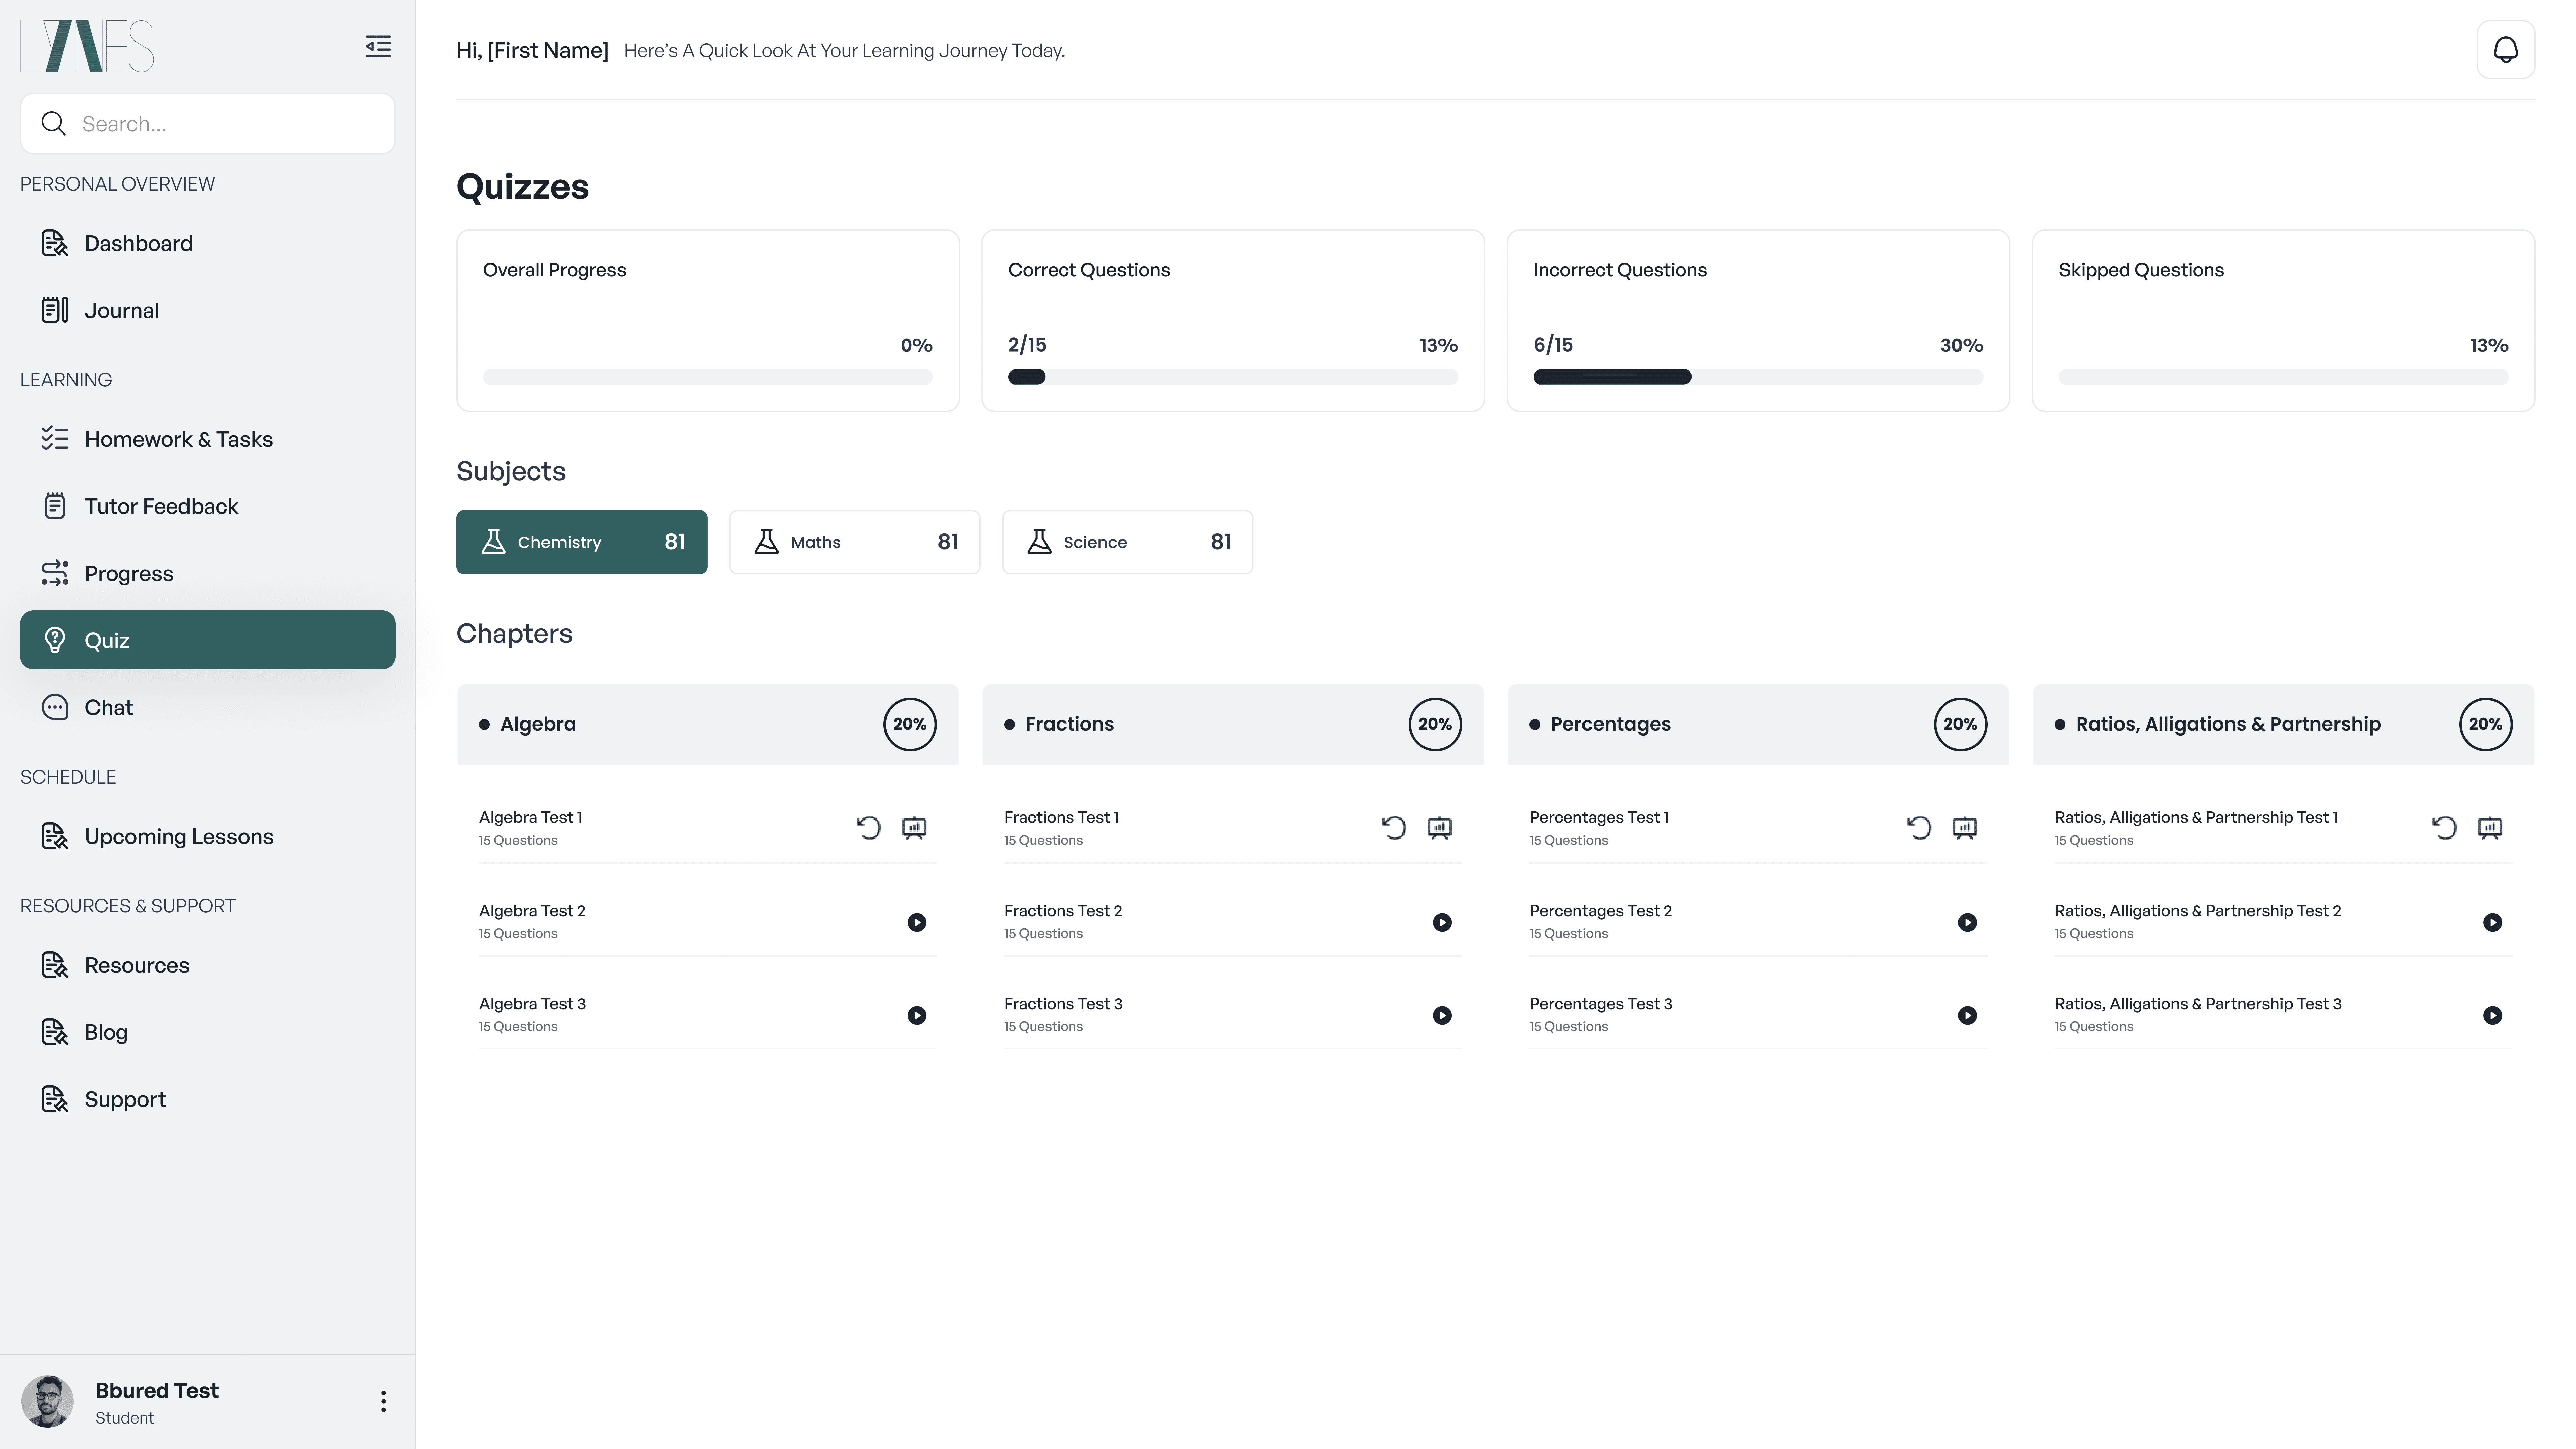Navigate to Upcoming Lessons
The height and width of the screenshot is (1449, 2576).
pyautogui.click(x=178, y=836)
